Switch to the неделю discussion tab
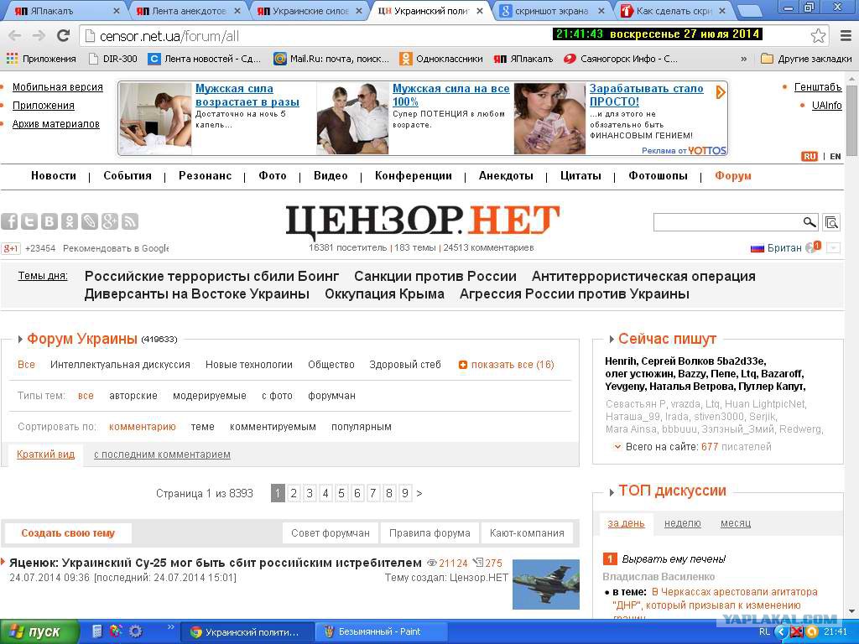Viewport: 859px width, 644px height. coord(682,523)
